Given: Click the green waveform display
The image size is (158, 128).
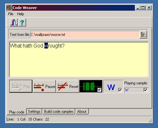Looking at the screenshot, I should [91, 86].
